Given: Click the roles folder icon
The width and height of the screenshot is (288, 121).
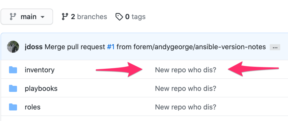Looking at the screenshot, I should click(13, 107).
